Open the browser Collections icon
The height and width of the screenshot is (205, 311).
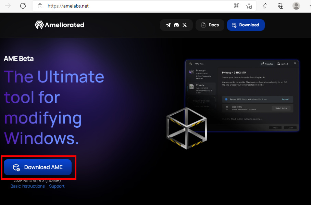(x=281, y=6)
